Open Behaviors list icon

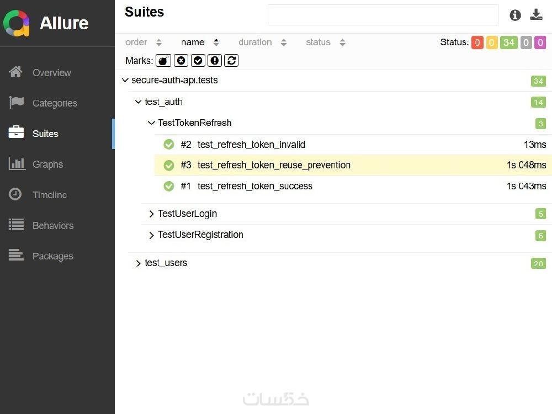pos(17,225)
